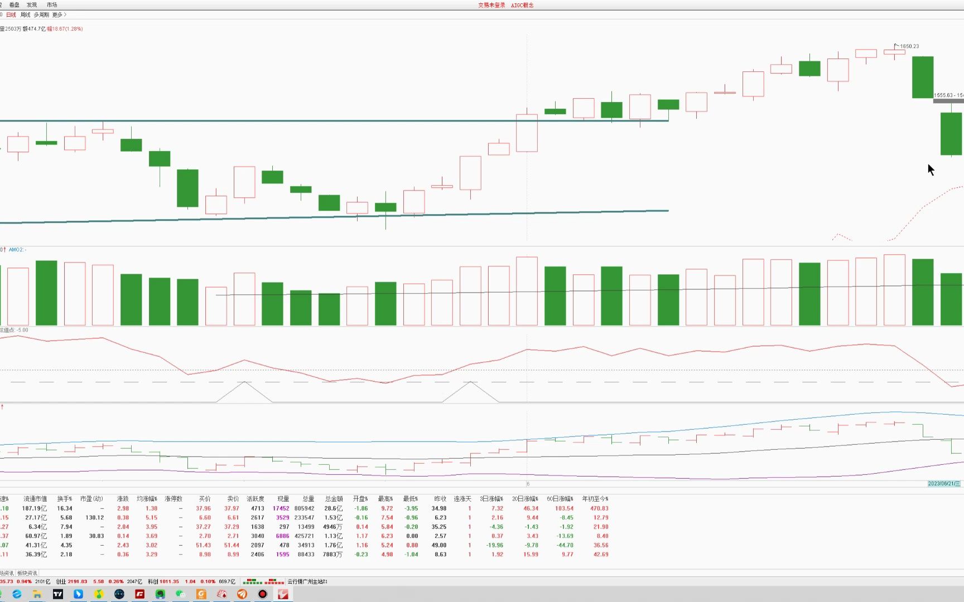Open the 市场 menu
This screenshot has height=602, width=964.
pos(52,4)
